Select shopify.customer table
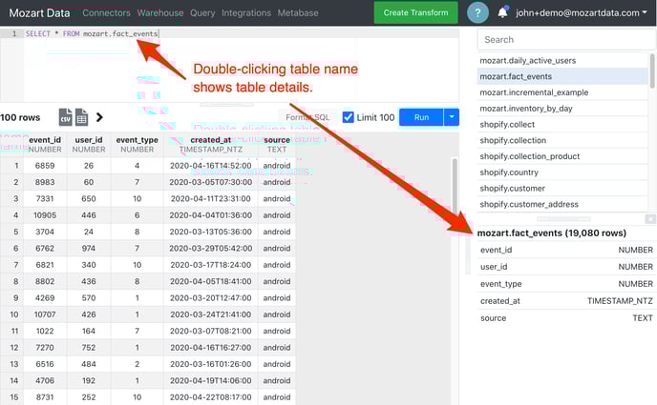This screenshot has width=657, height=405. [x=562, y=189]
